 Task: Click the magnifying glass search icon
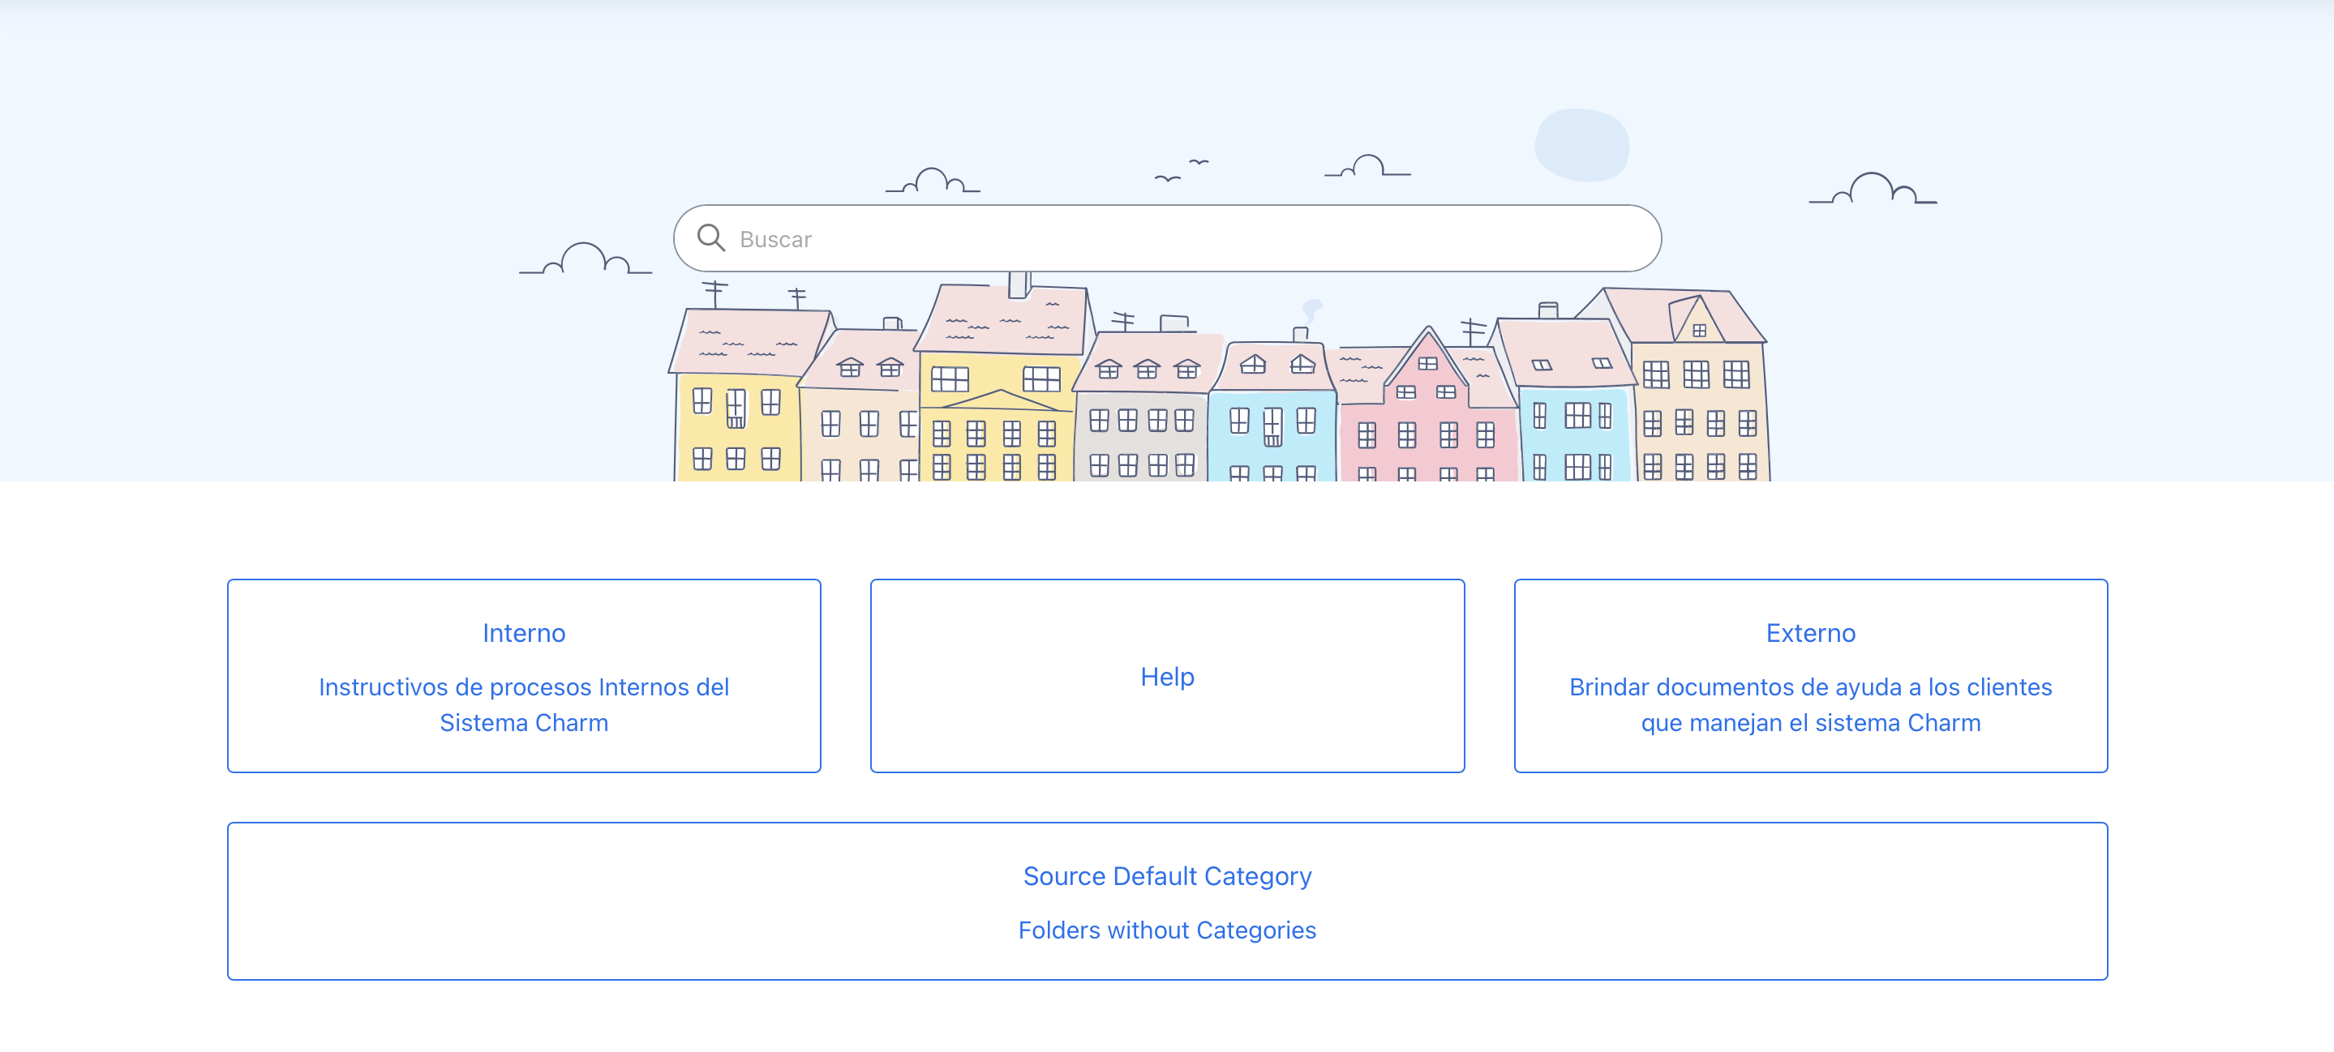point(711,238)
